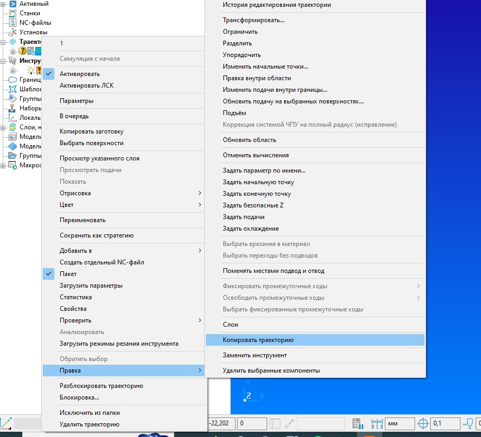Click the Слои layers icon
This screenshot has height=437, width=481.
click(x=13, y=127)
